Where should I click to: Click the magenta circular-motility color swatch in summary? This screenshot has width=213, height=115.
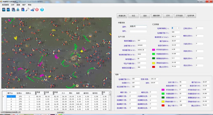click(x=154, y=50)
